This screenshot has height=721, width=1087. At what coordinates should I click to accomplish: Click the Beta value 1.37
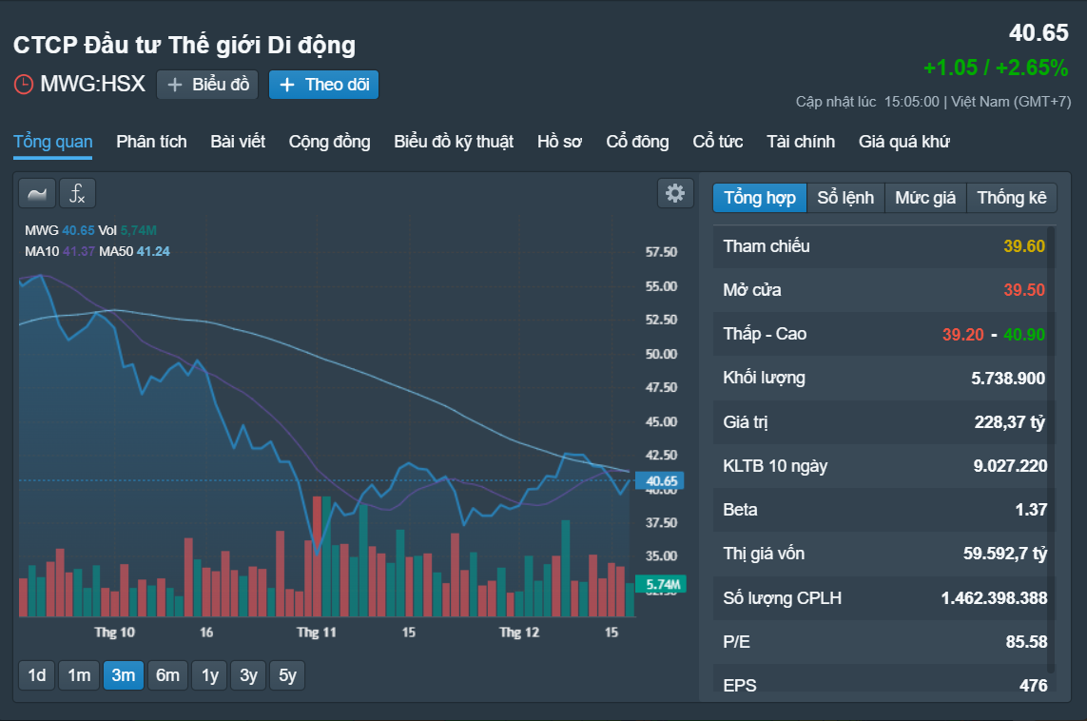coord(1031,510)
